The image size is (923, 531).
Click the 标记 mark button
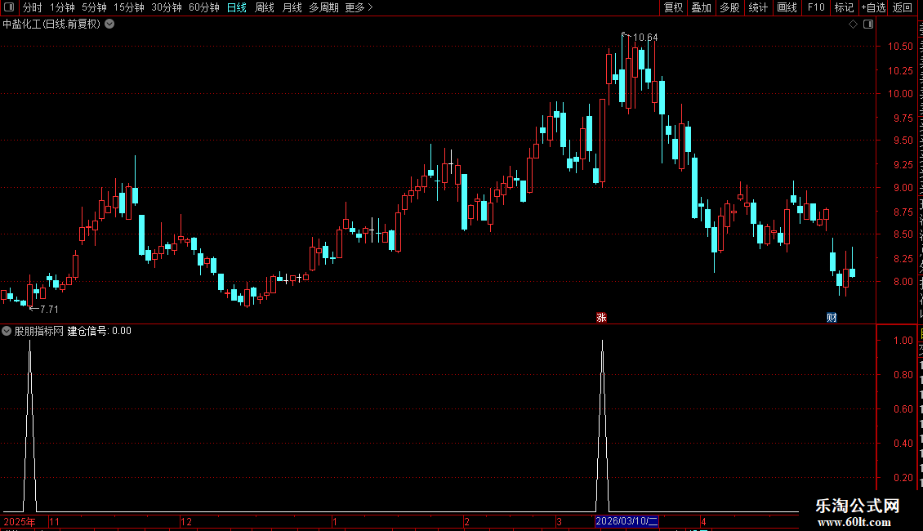tap(844, 7)
